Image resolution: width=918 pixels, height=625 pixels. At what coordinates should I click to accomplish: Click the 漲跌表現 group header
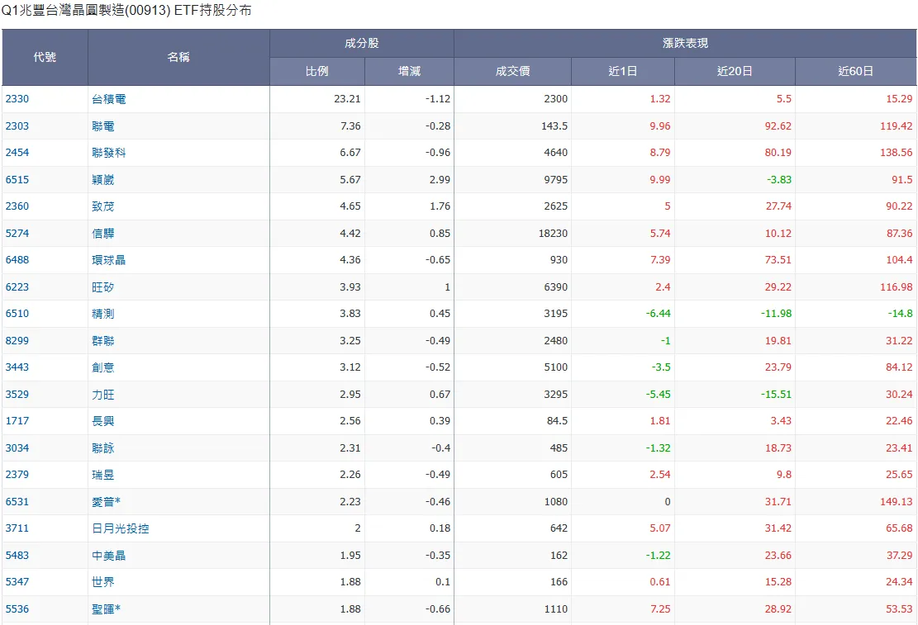click(686, 43)
